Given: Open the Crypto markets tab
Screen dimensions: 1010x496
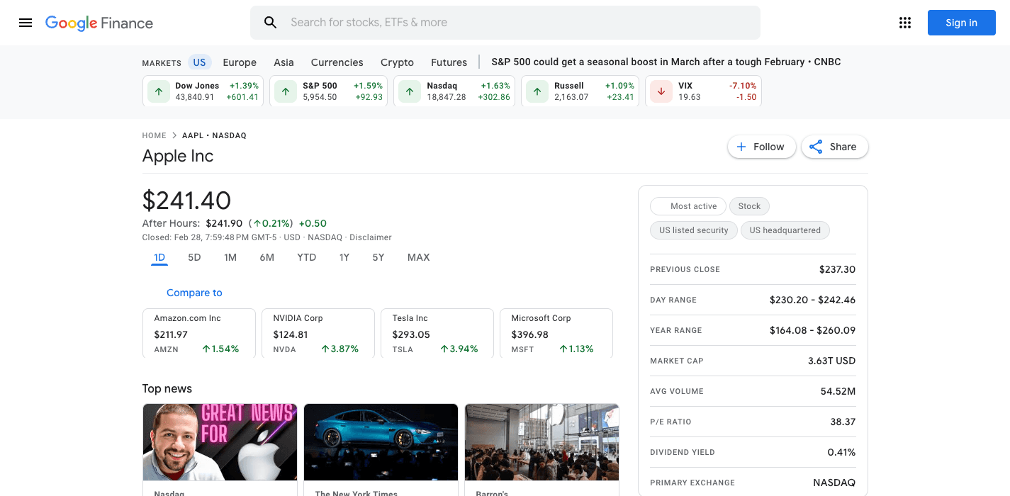Looking at the screenshot, I should point(397,62).
